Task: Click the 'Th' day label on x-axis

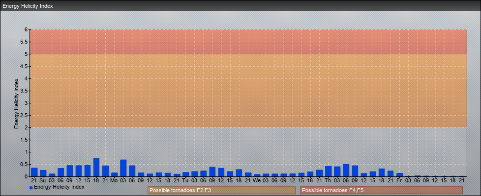Action: click(x=328, y=180)
